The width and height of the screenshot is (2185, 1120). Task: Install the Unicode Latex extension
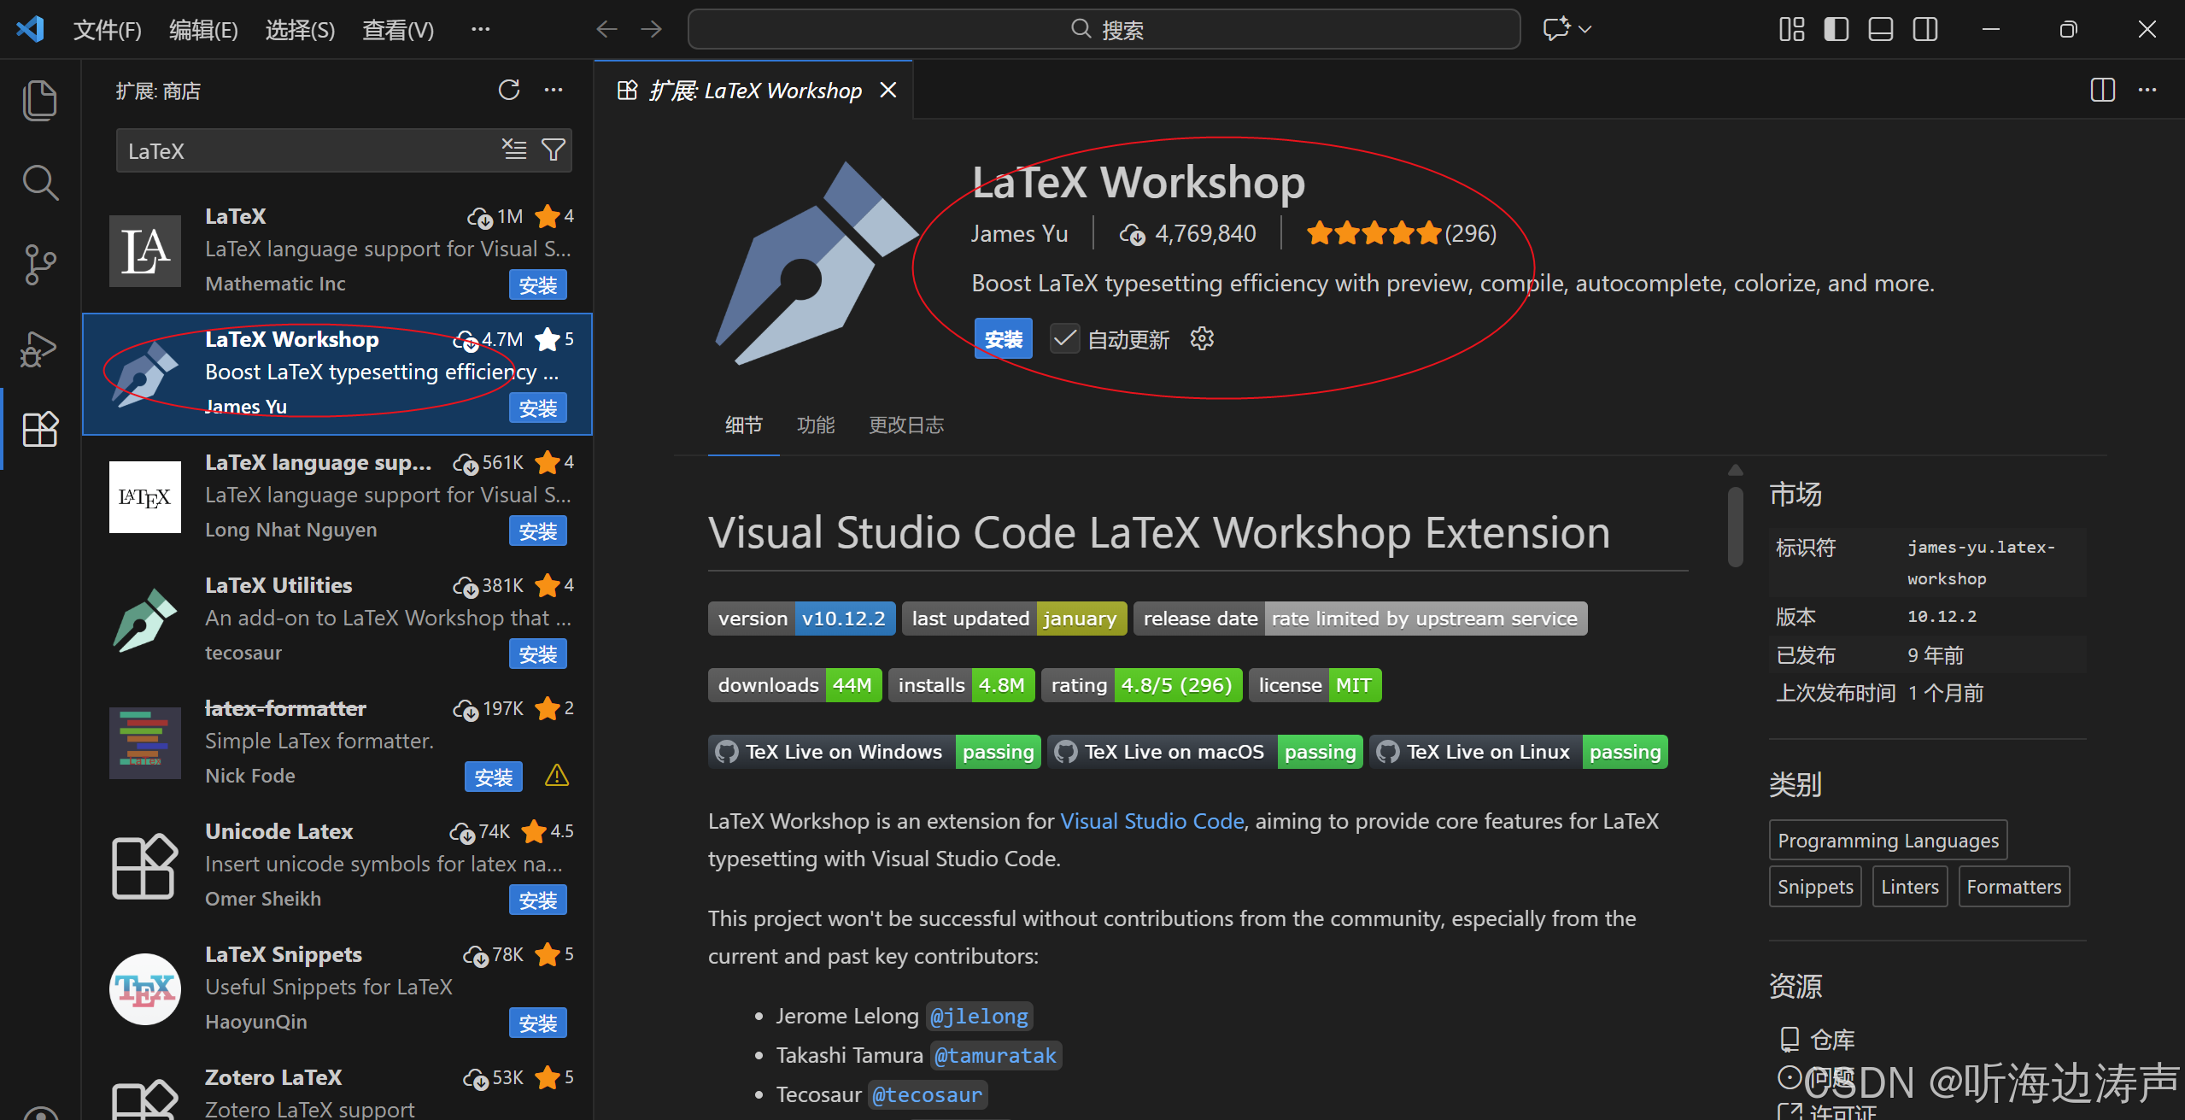click(538, 900)
